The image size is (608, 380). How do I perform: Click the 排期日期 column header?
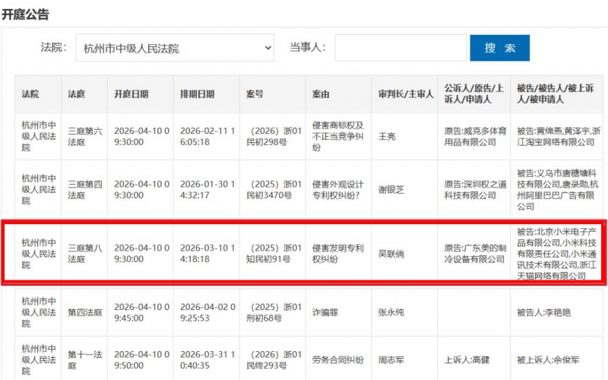coord(198,94)
